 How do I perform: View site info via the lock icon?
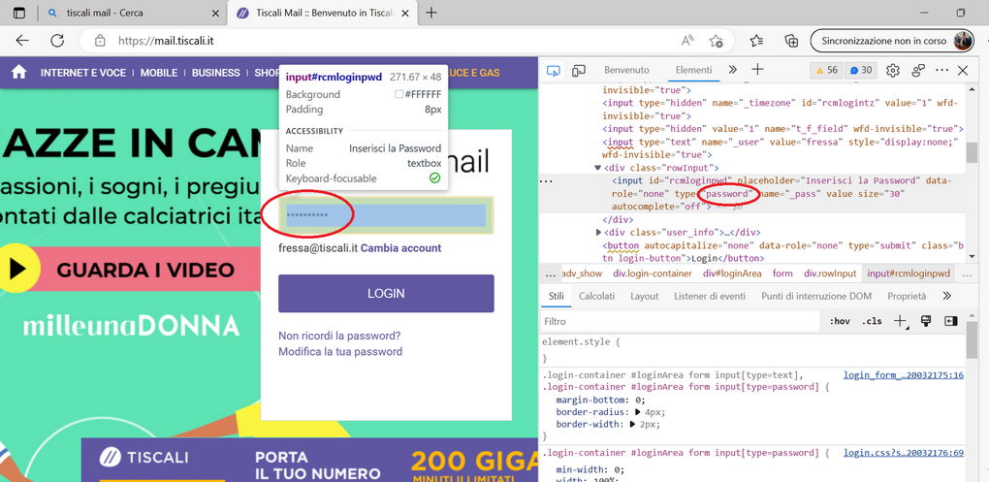pos(100,41)
